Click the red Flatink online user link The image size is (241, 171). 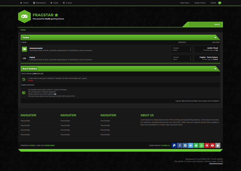pyautogui.click(x=31, y=80)
